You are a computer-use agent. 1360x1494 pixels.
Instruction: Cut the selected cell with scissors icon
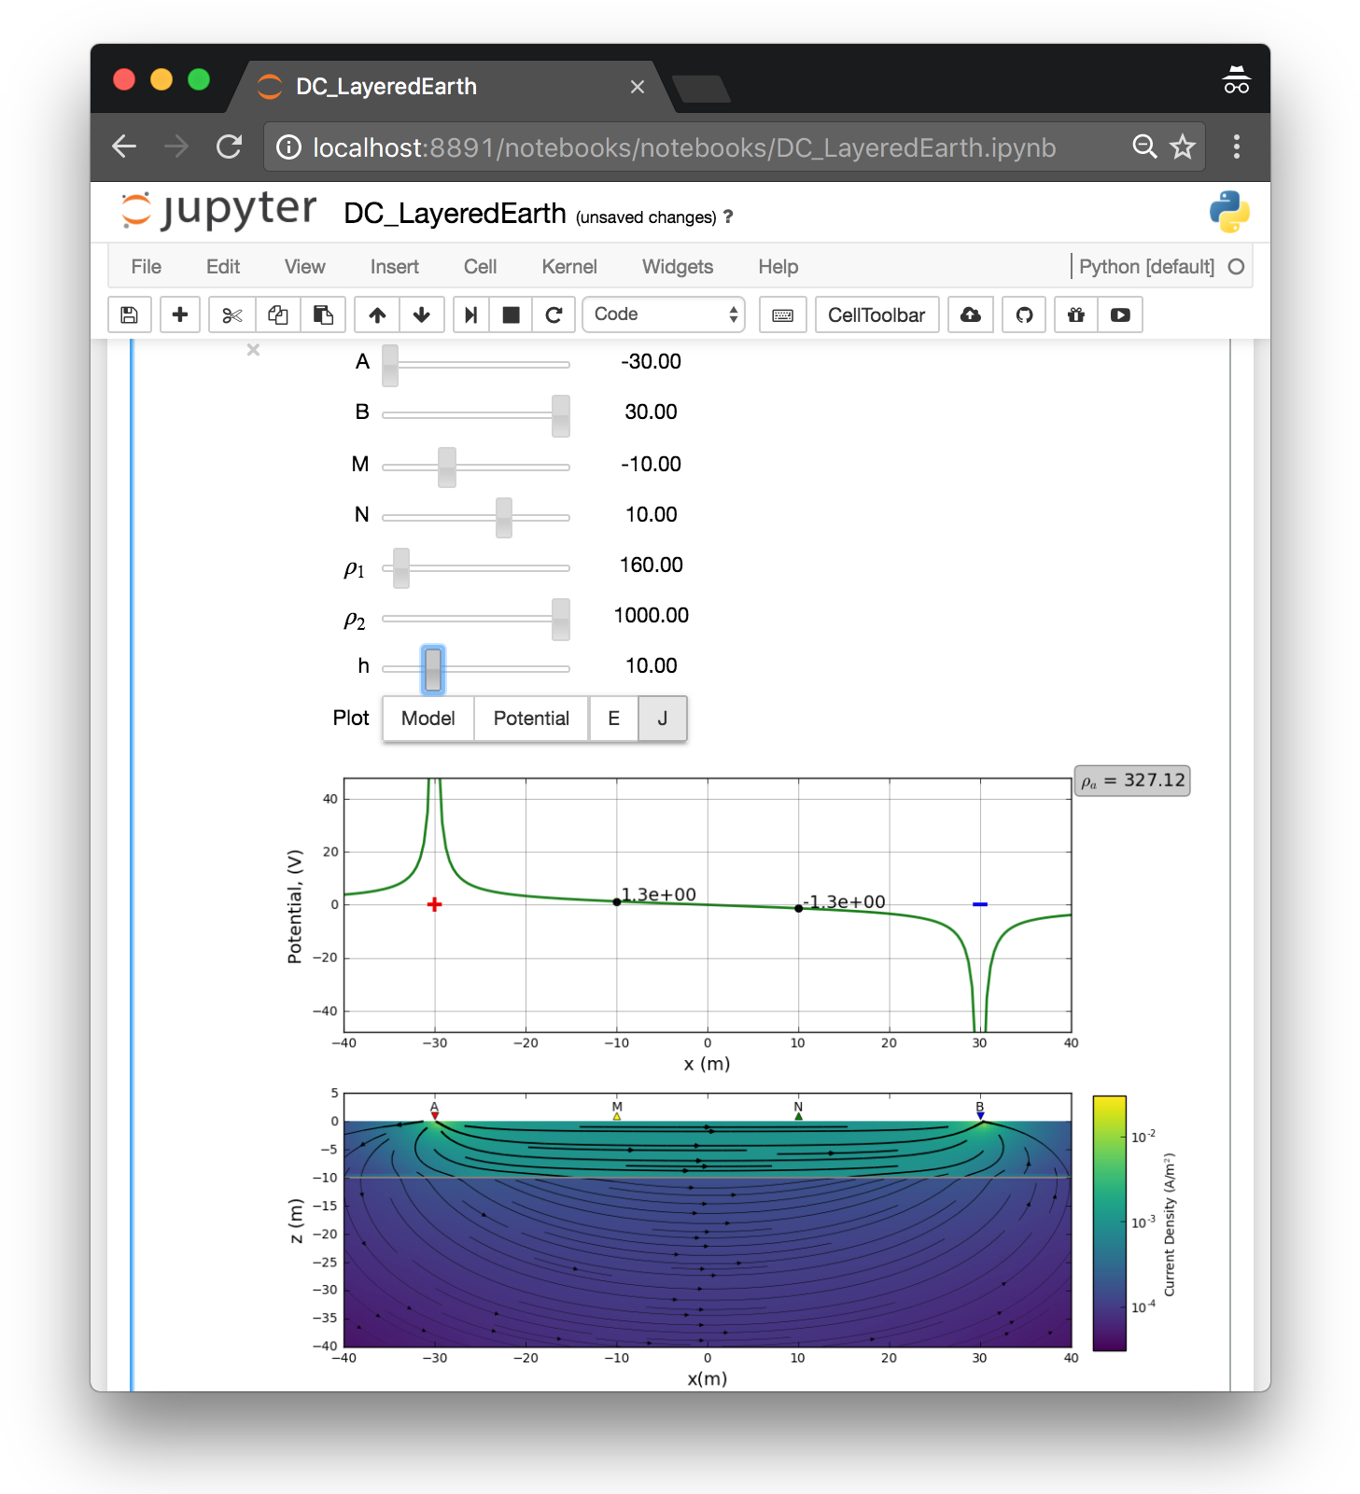232,315
